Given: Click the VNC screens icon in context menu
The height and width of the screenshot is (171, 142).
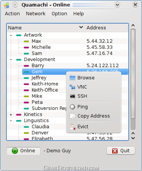Looking at the screenshot, I should [73, 87].
